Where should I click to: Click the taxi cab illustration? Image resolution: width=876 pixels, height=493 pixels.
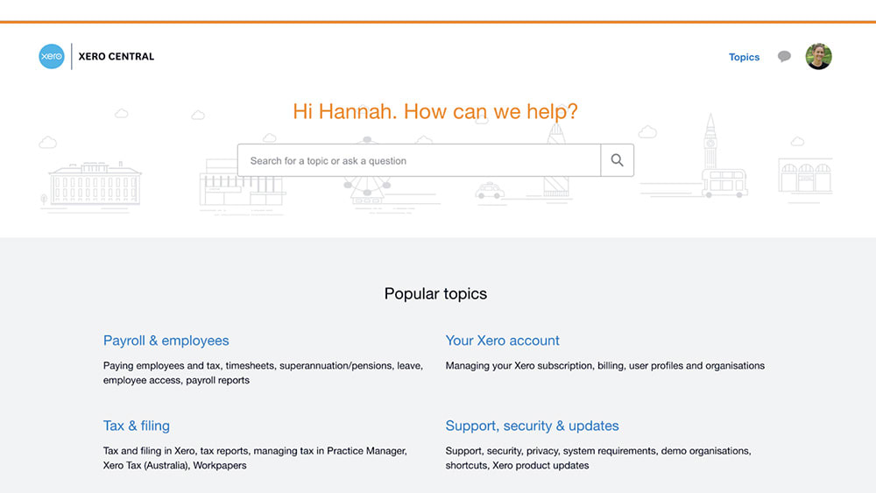pyautogui.click(x=491, y=190)
